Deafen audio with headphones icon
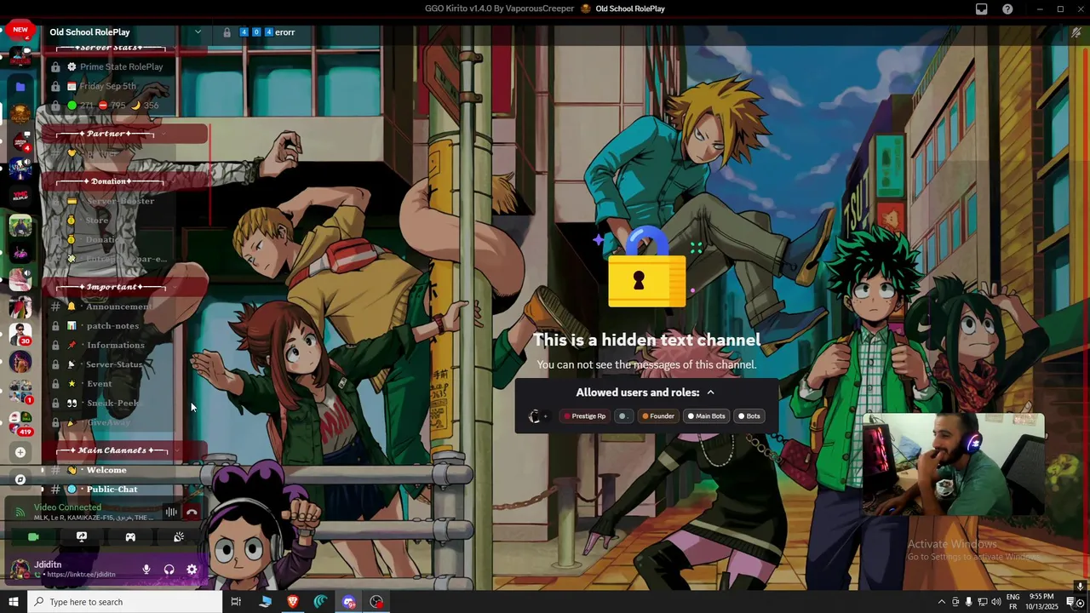 (169, 570)
